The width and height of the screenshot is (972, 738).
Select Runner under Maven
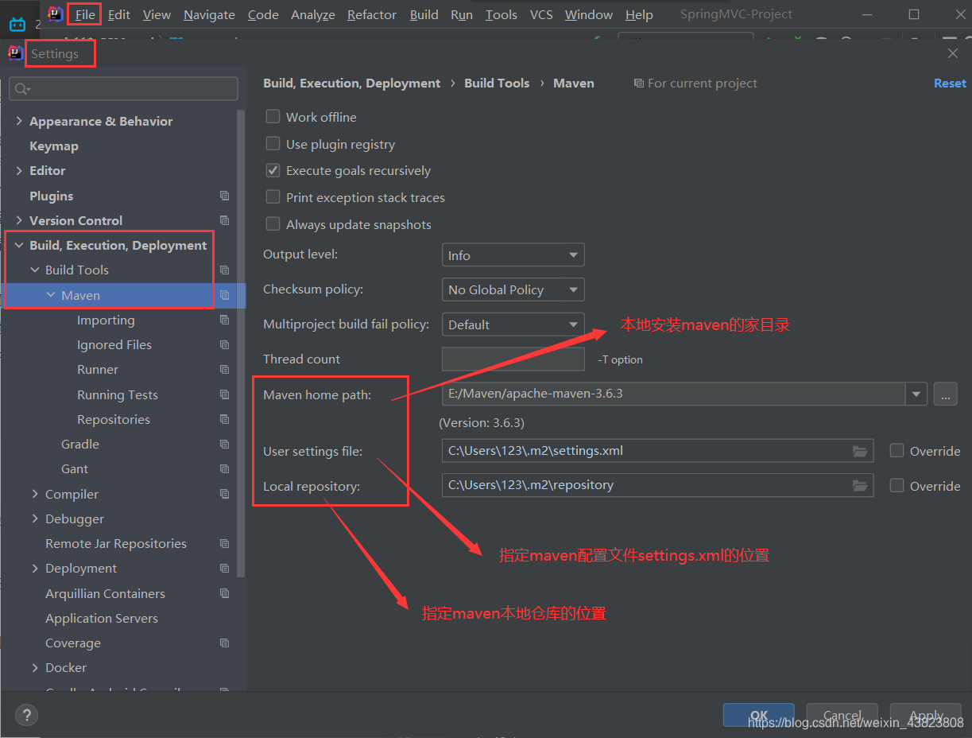click(x=98, y=369)
